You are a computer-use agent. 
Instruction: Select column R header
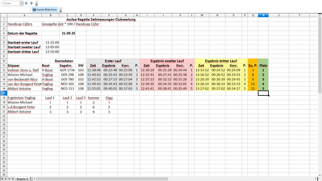[x=263, y=15]
